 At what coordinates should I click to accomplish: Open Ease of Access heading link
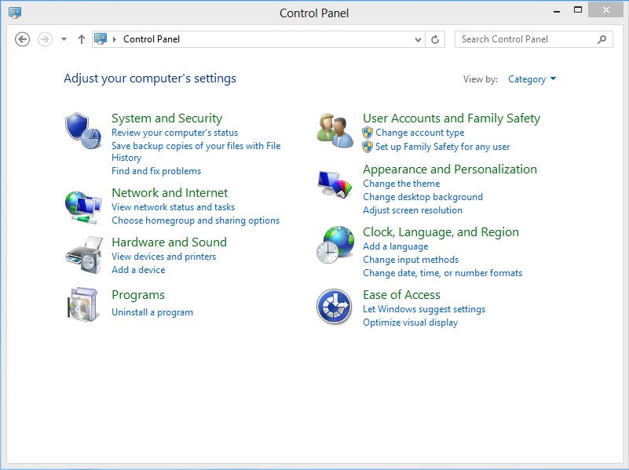pos(401,295)
